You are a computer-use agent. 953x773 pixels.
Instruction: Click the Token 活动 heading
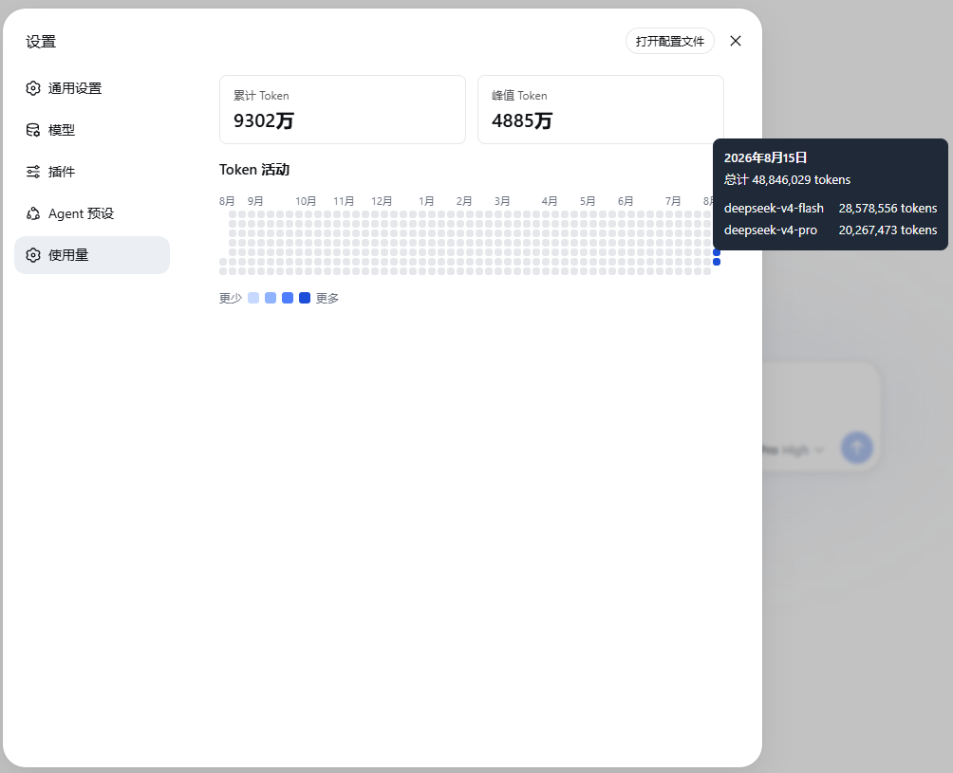click(254, 170)
